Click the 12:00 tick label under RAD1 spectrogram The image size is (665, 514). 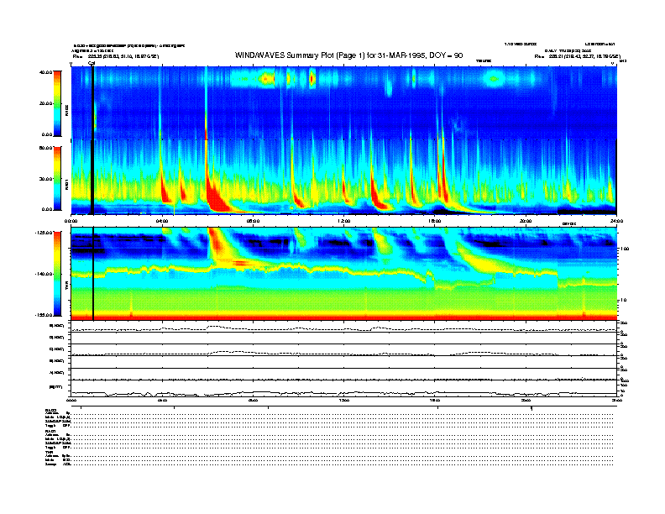(344, 221)
